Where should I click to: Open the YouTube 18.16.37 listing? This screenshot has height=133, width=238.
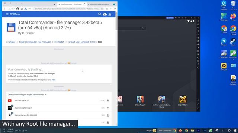pos(22,100)
